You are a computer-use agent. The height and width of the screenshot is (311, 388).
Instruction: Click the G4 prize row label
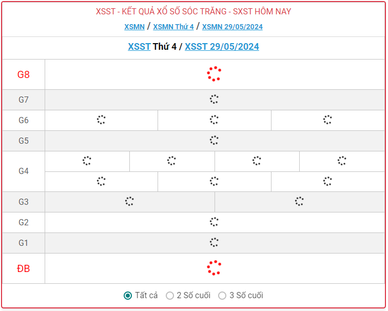[x=24, y=171]
